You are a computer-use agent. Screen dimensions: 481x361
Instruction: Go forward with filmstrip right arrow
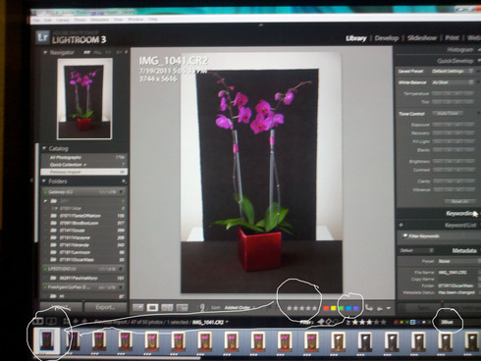(84, 322)
